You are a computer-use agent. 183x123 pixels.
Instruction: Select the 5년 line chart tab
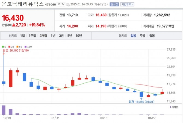tap(70, 36)
